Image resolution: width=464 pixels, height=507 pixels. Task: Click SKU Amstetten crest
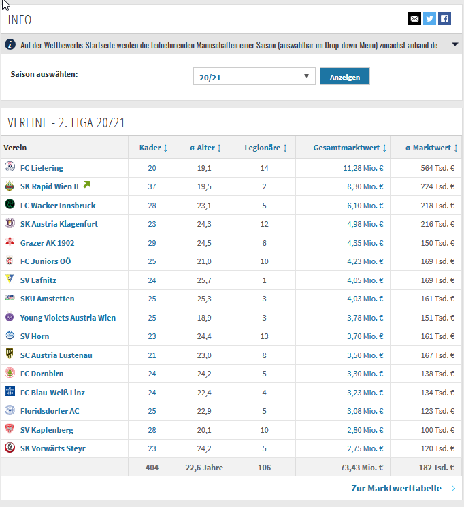pyautogui.click(x=10, y=297)
